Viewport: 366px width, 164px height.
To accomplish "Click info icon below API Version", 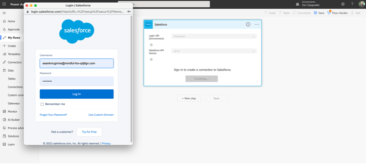I will pos(151,59).
